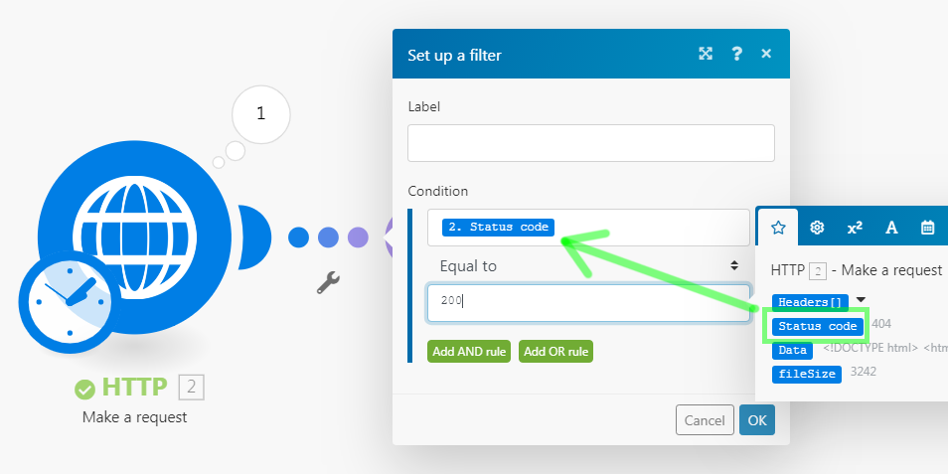The height and width of the screenshot is (474, 948).
Task: Confirm the filter with OK
Action: coord(757,420)
